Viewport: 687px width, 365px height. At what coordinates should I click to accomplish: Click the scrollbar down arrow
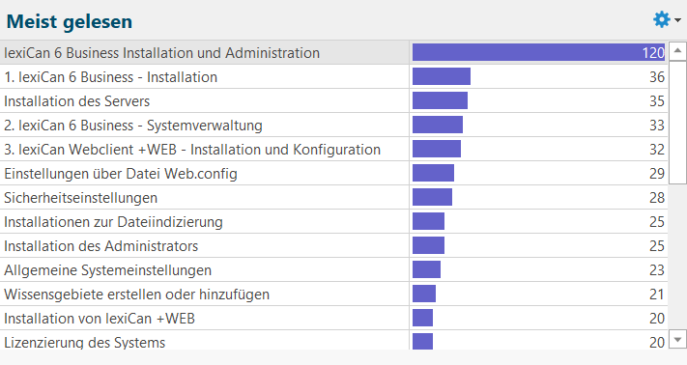click(677, 340)
